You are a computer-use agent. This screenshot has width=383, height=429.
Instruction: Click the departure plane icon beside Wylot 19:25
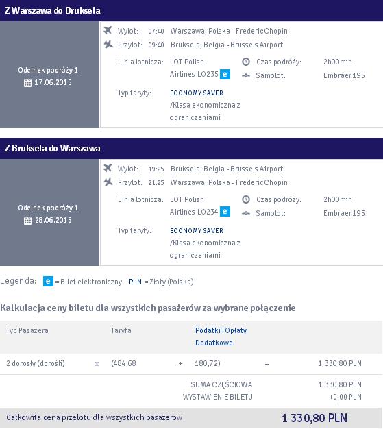coord(108,168)
